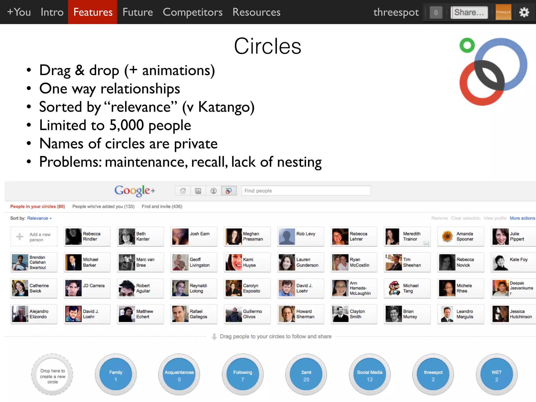Select Lauren Gunderson's person card
The image size is (536, 402).
[301, 262]
